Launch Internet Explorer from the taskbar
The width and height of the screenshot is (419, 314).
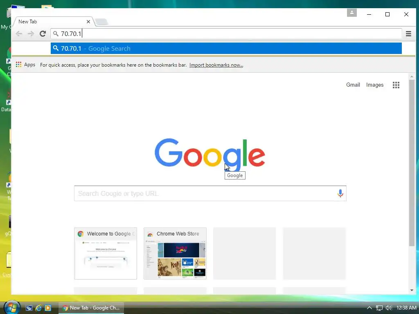(x=38, y=308)
